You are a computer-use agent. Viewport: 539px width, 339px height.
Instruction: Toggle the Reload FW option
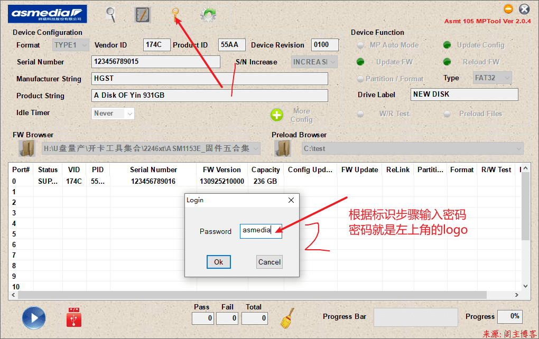447,62
